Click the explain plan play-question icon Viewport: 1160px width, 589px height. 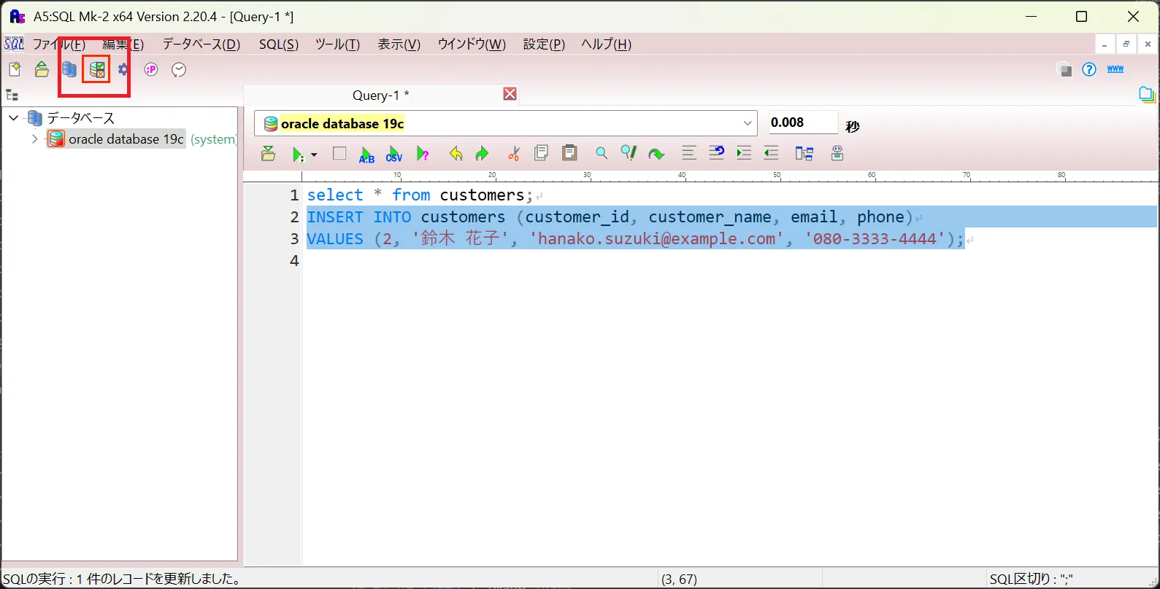click(x=423, y=154)
